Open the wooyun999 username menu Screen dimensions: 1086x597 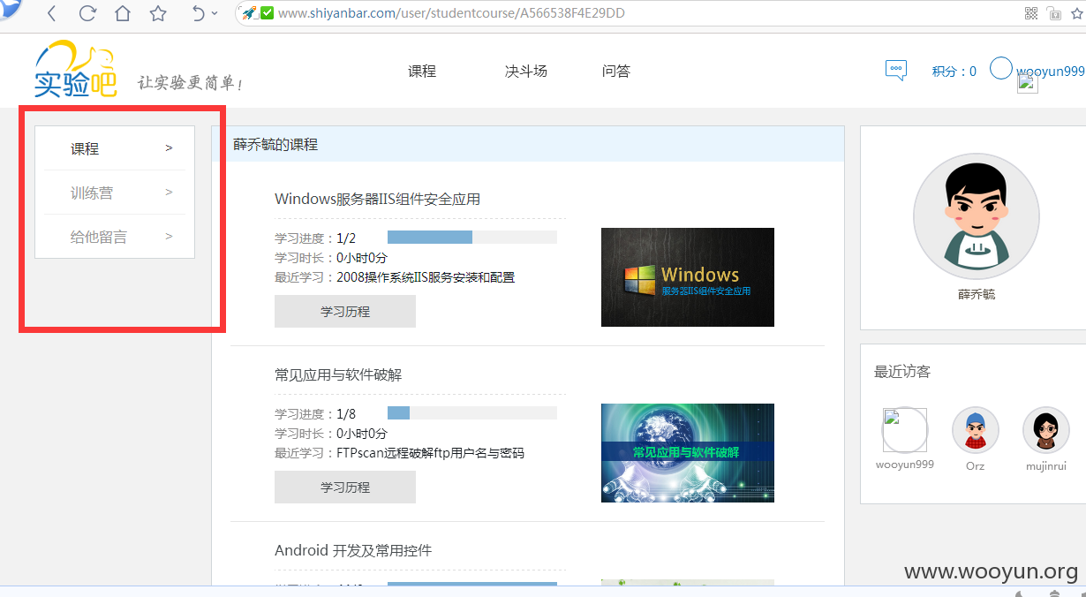(x=1050, y=72)
